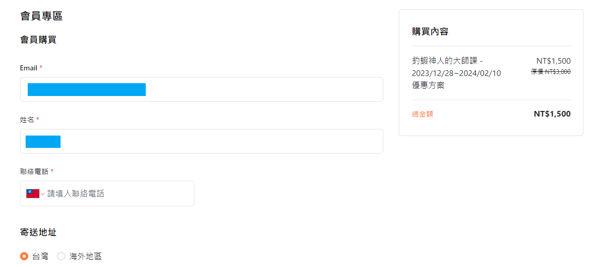
Task: Click the bold total NT$1,500 amount
Action: point(552,114)
